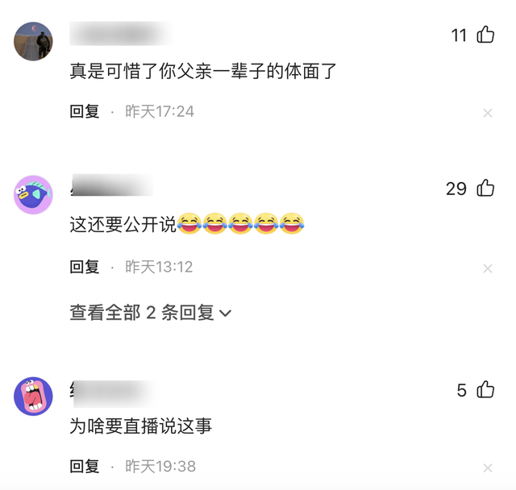Click the like count 29
This screenshot has height=490, width=516.
click(x=456, y=189)
